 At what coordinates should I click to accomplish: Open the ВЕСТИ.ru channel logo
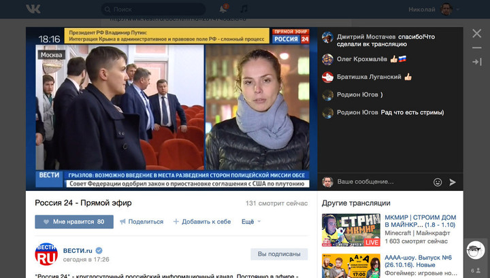(x=46, y=254)
